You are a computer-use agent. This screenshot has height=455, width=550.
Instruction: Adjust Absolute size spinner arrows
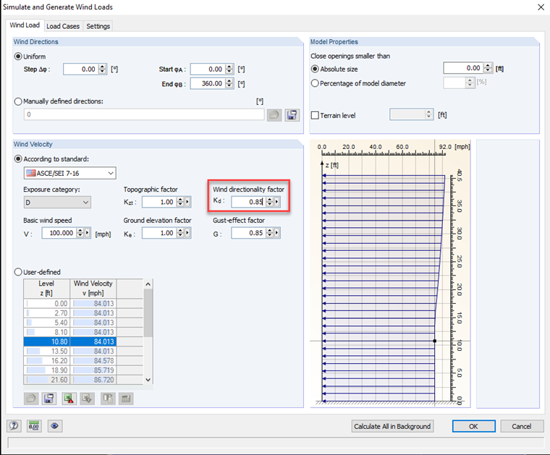click(x=488, y=68)
